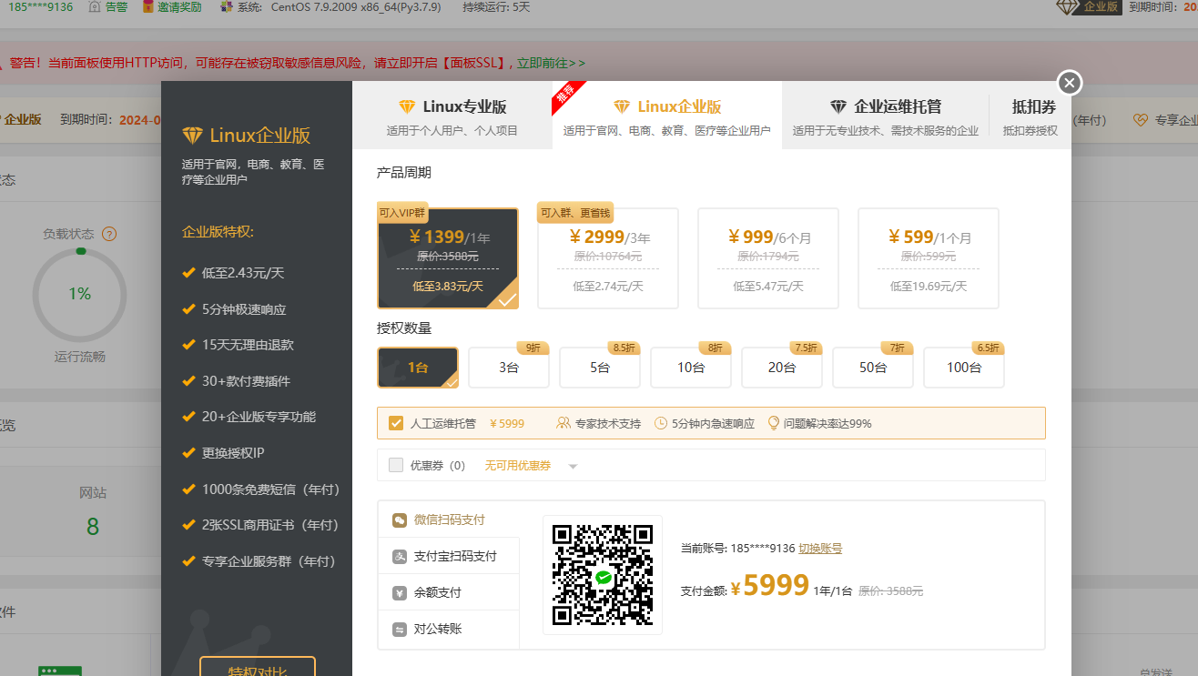Image resolution: width=1198 pixels, height=676 pixels.
Task: Click the transfer icon beside 对公转账
Action: coord(400,630)
